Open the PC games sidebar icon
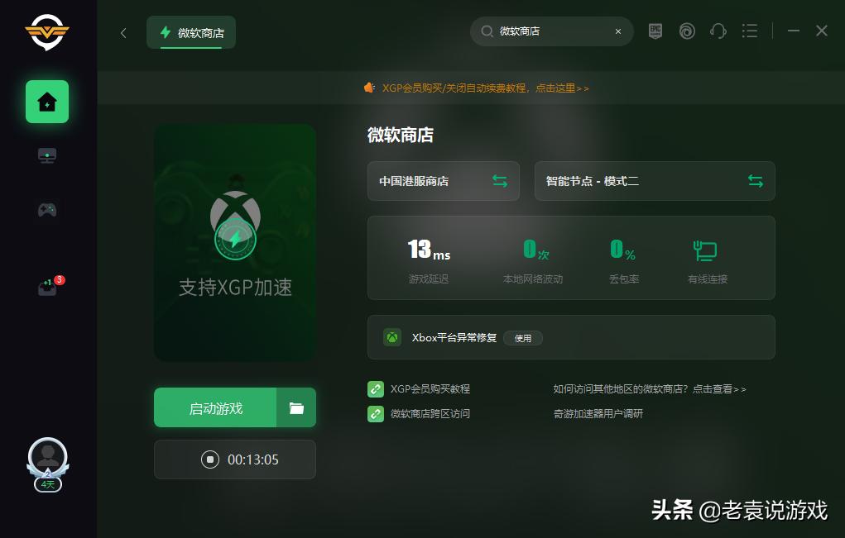This screenshot has width=845, height=538. coord(46,155)
